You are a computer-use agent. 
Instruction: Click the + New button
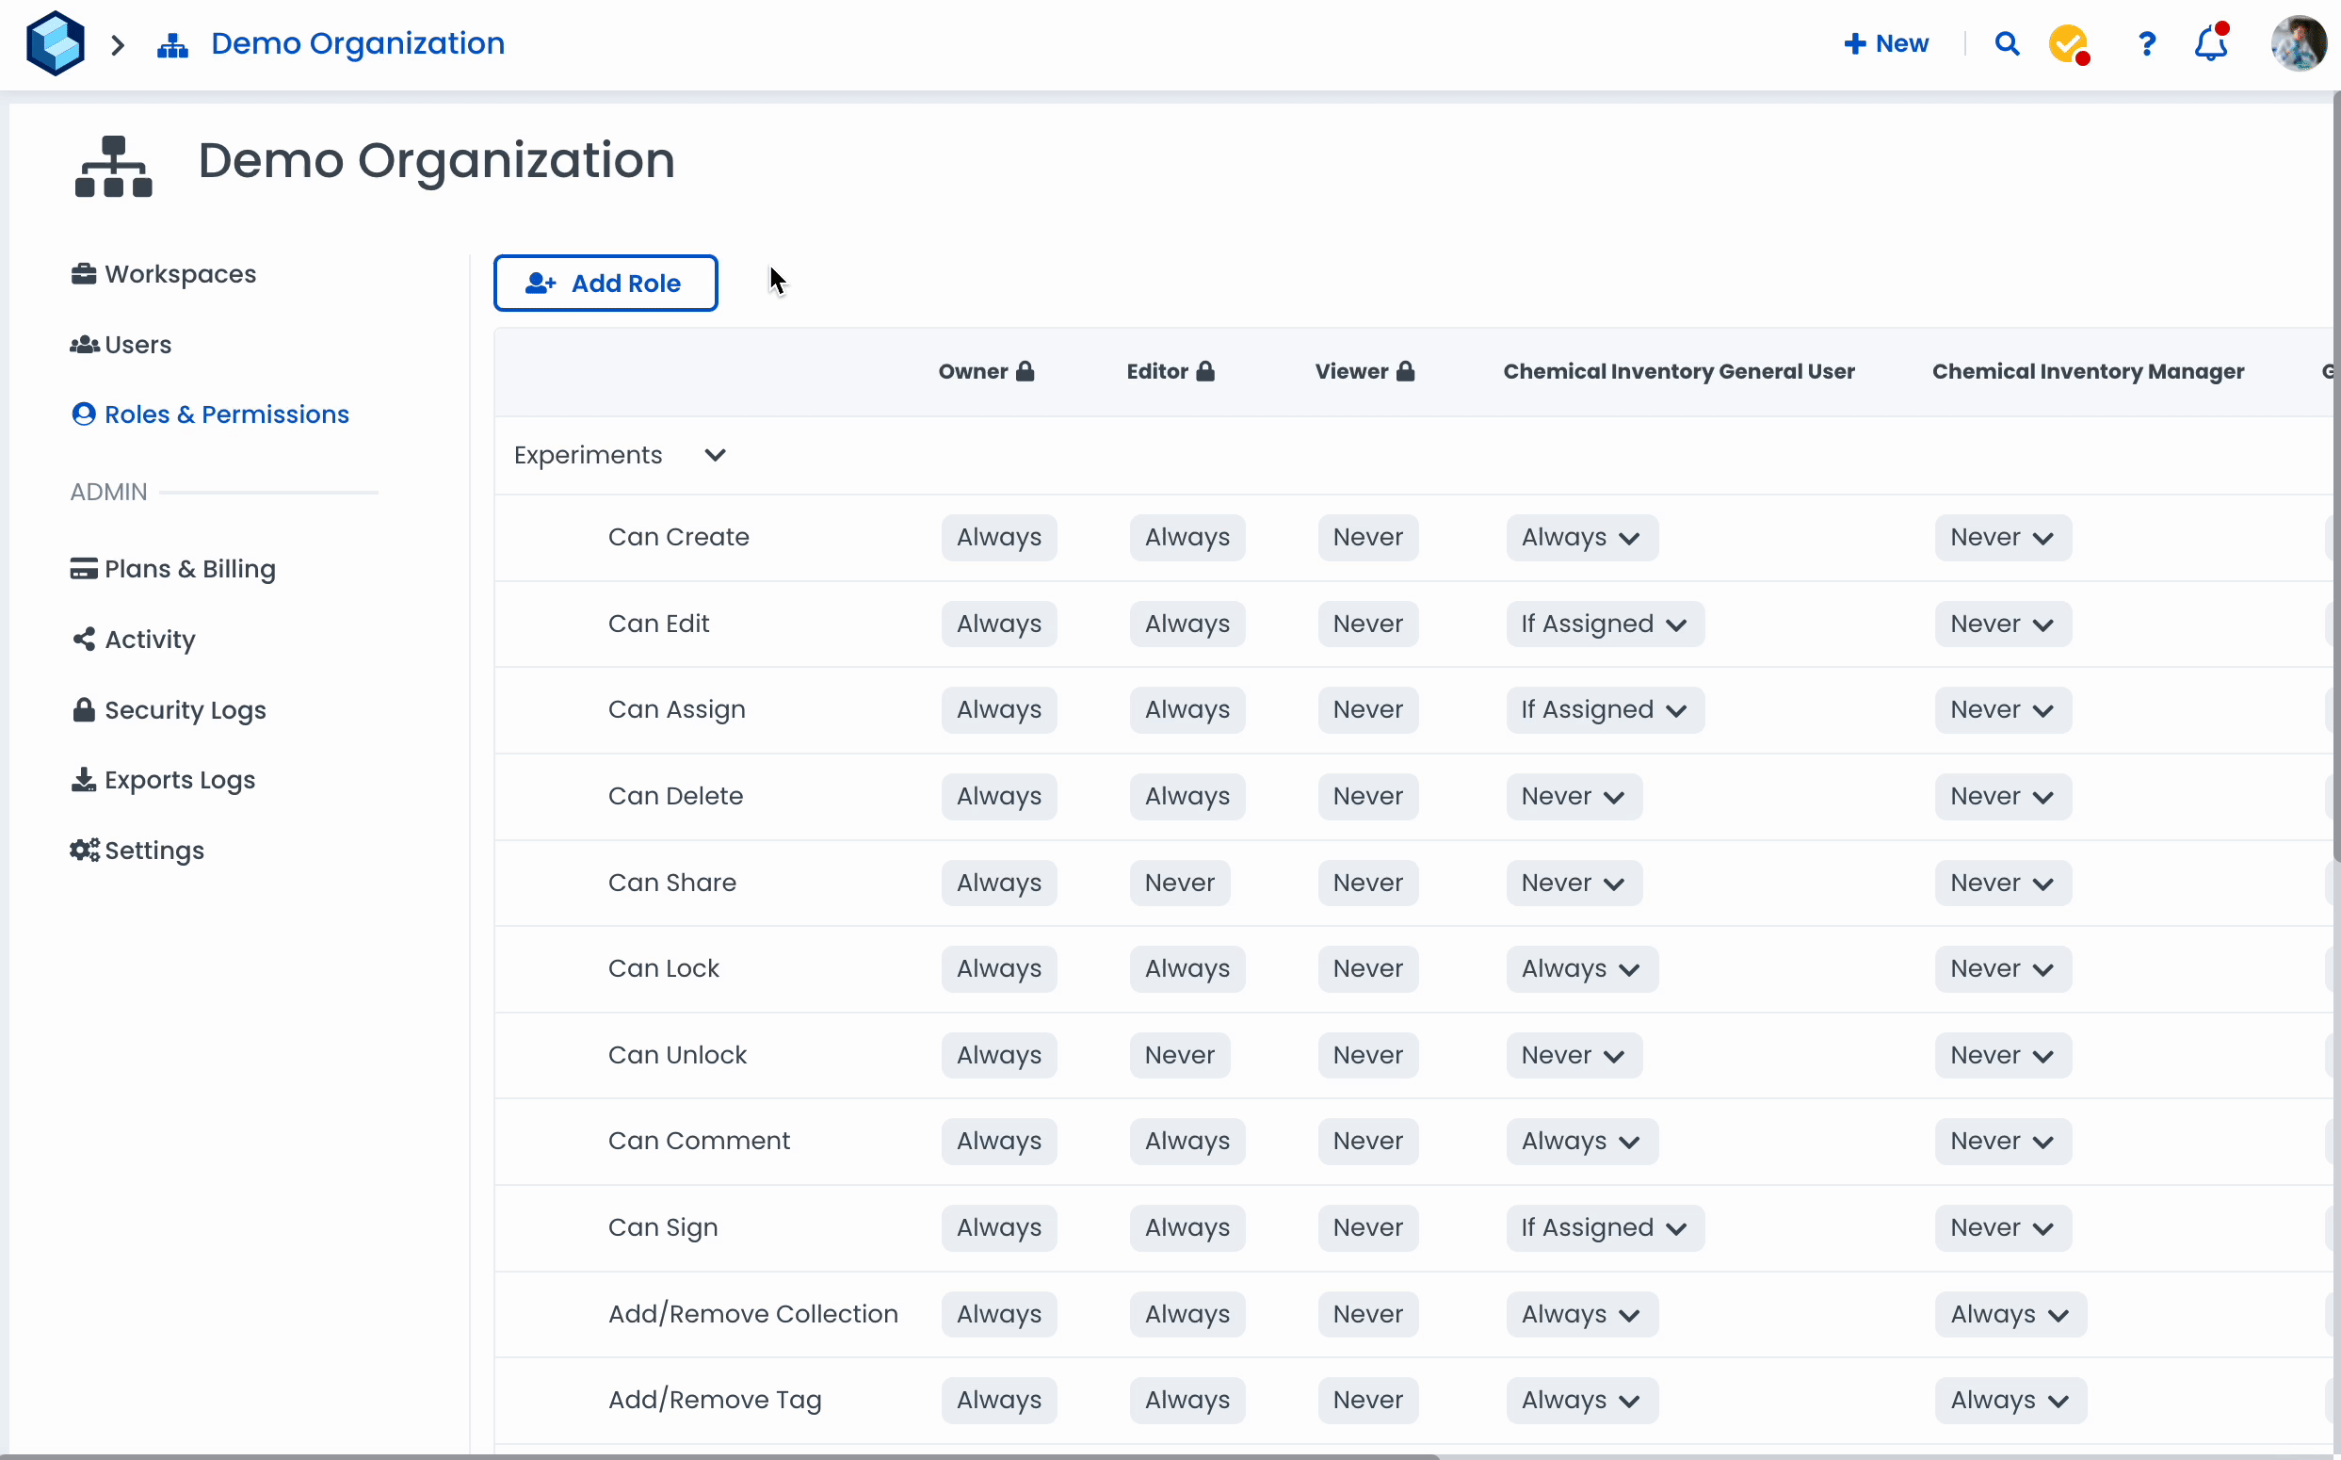click(1886, 43)
